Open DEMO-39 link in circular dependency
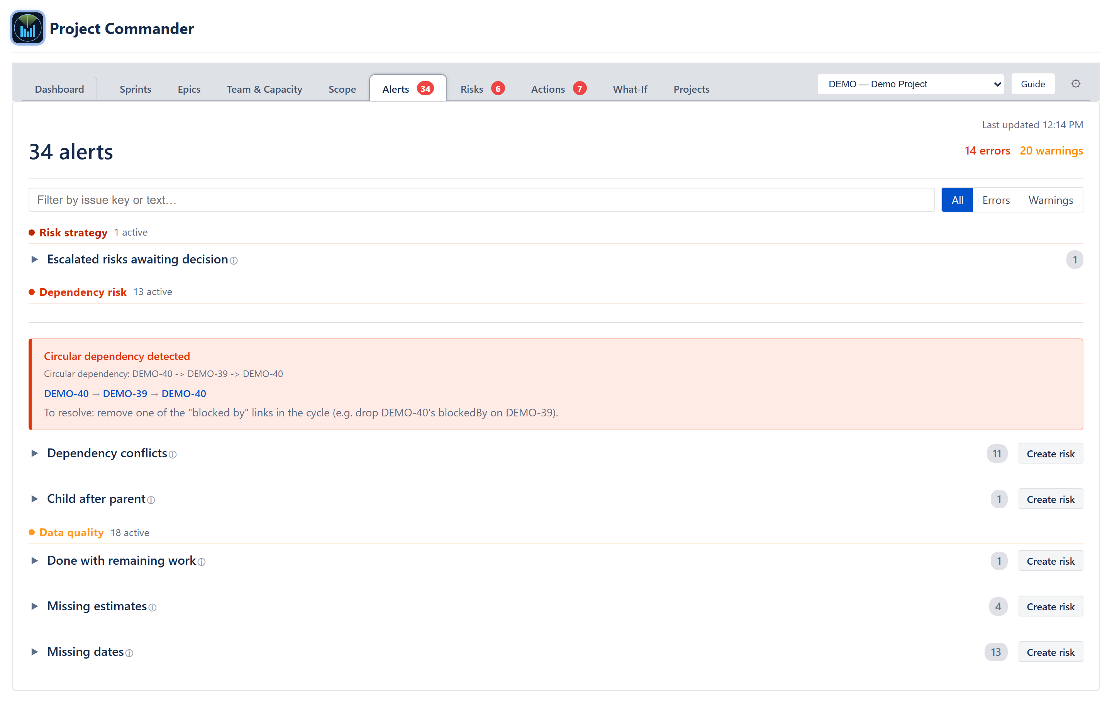The height and width of the screenshot is (703, 1112). [125, 394]
